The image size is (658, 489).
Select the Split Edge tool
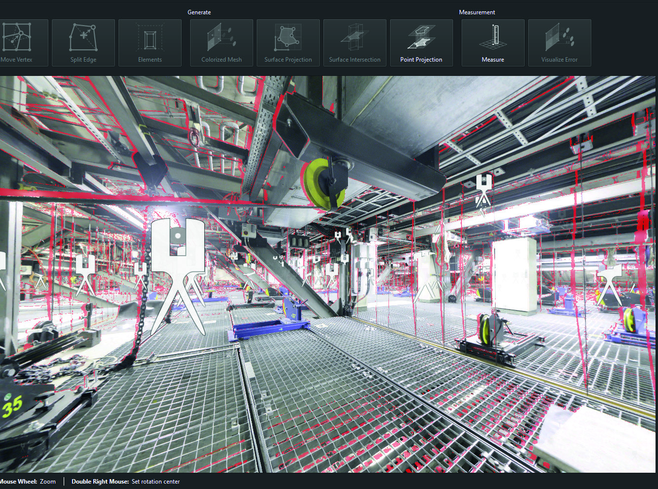point(83,43)
